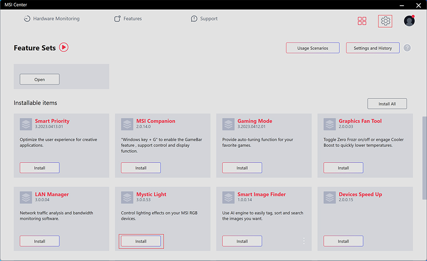Install LAN Manager
Image resolution: width=427 pixels, height=261 pixels.
pyautogui.click(x=40, y=241)
